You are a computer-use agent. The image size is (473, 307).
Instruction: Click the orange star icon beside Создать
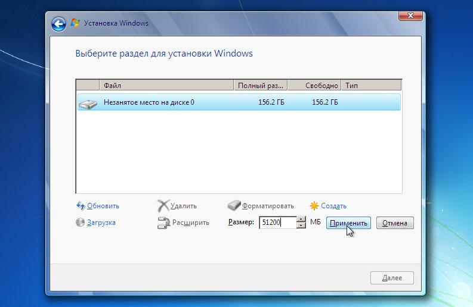click(x=314, y=206)
